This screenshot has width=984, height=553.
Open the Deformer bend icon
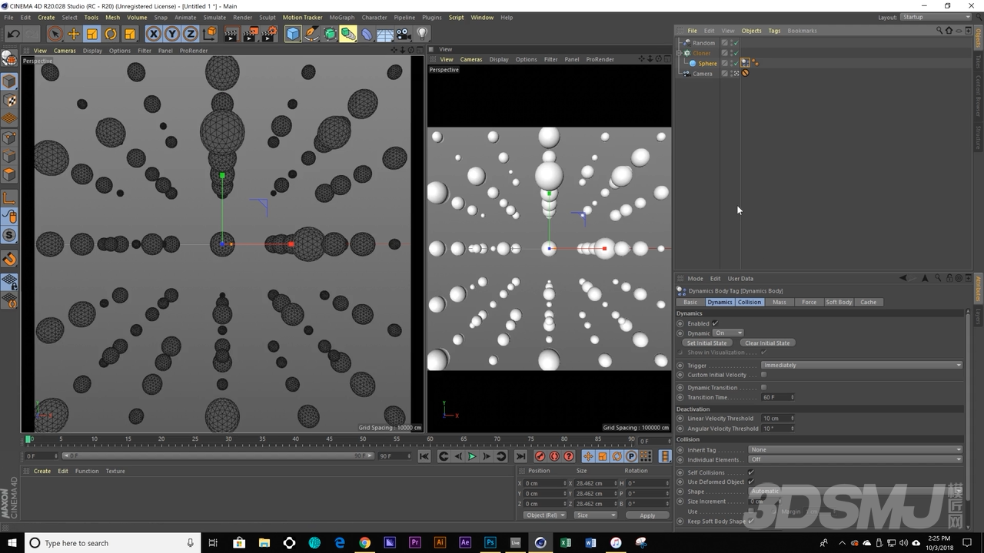click(x=367, y=34)
